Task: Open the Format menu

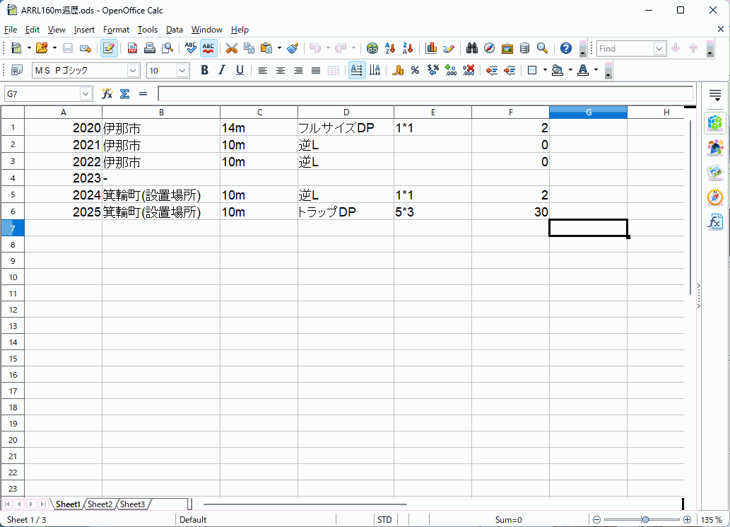Action: (x=116, y=30)
